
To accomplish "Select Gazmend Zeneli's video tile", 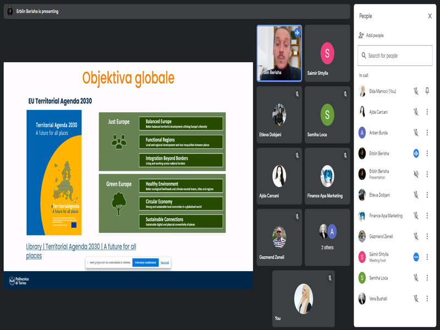I will (x=279, y=237).
